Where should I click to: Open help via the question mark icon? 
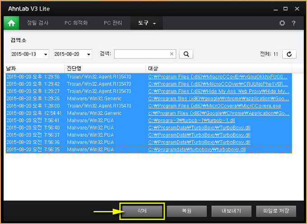[293, 23]
